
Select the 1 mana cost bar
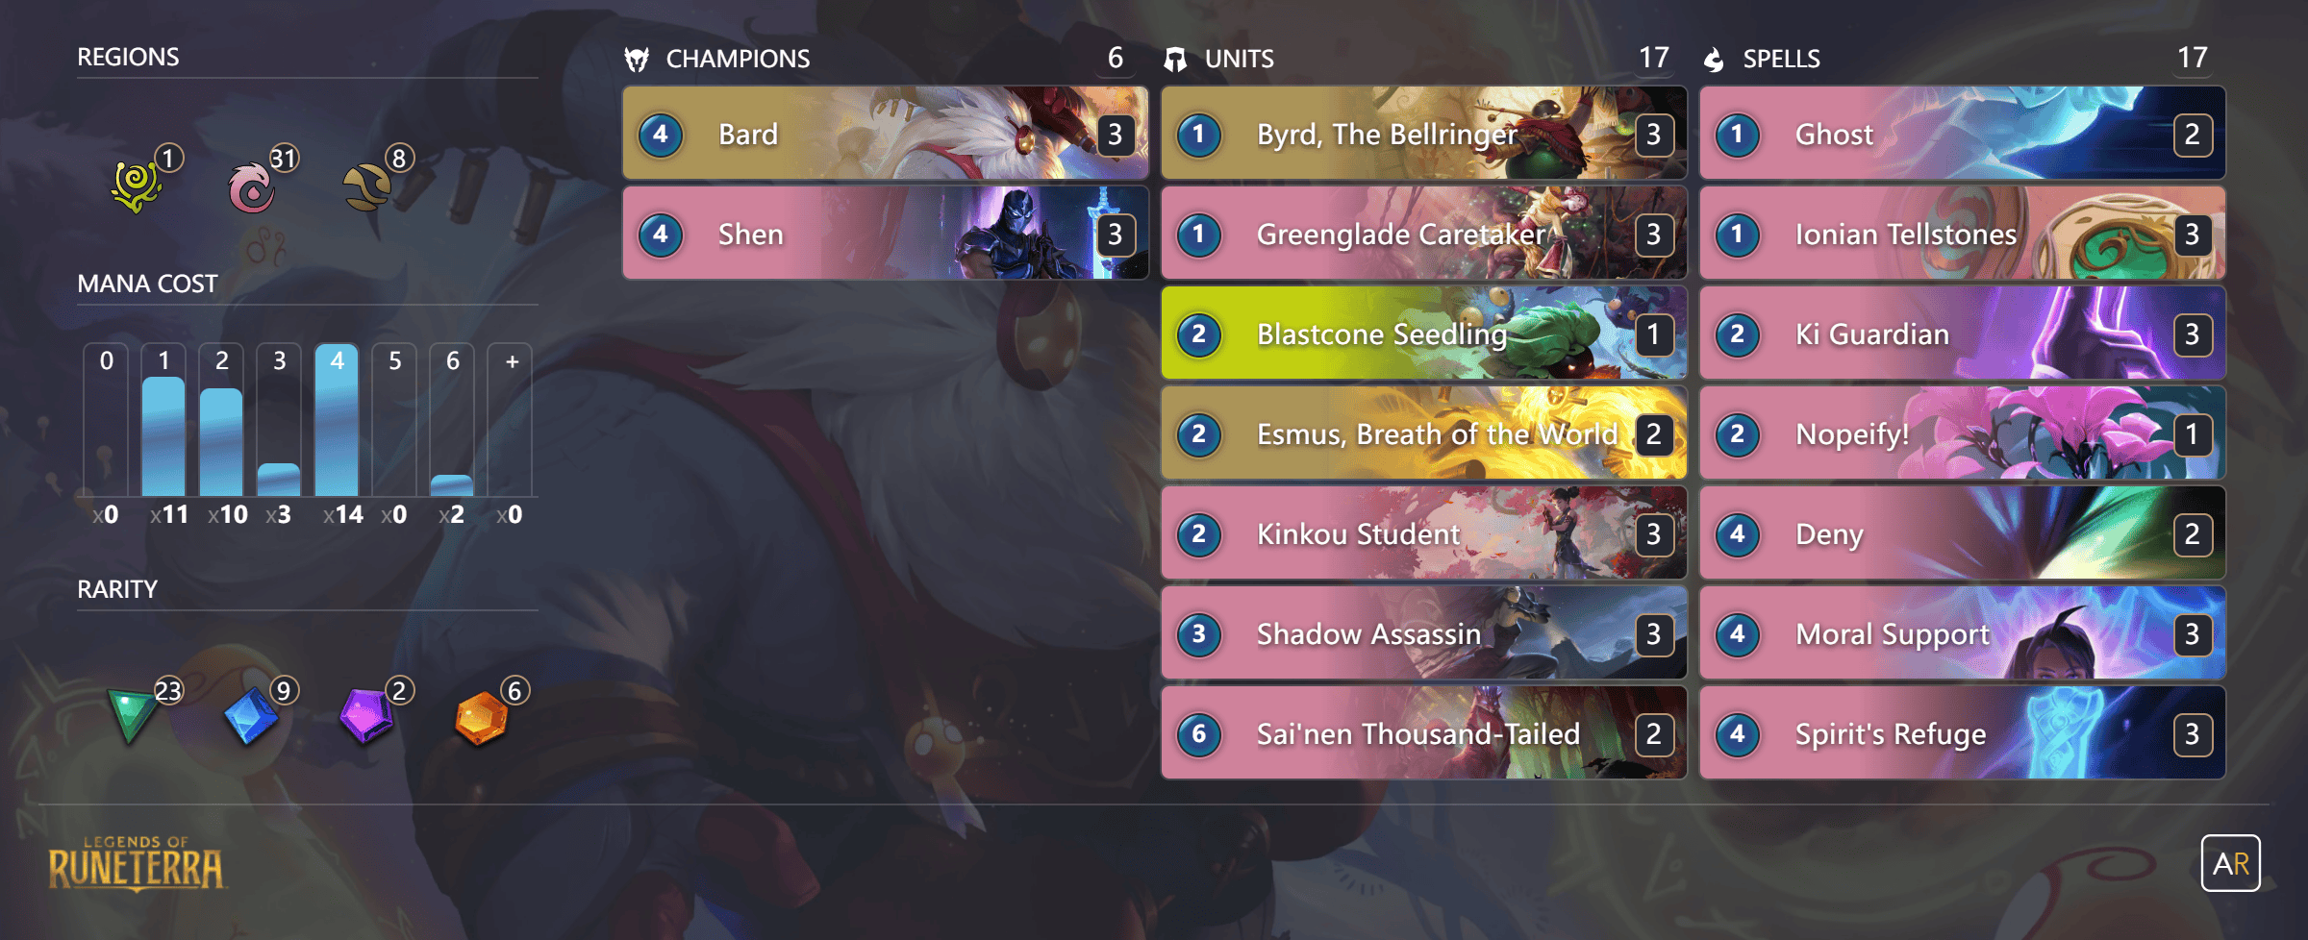(163, 420)
